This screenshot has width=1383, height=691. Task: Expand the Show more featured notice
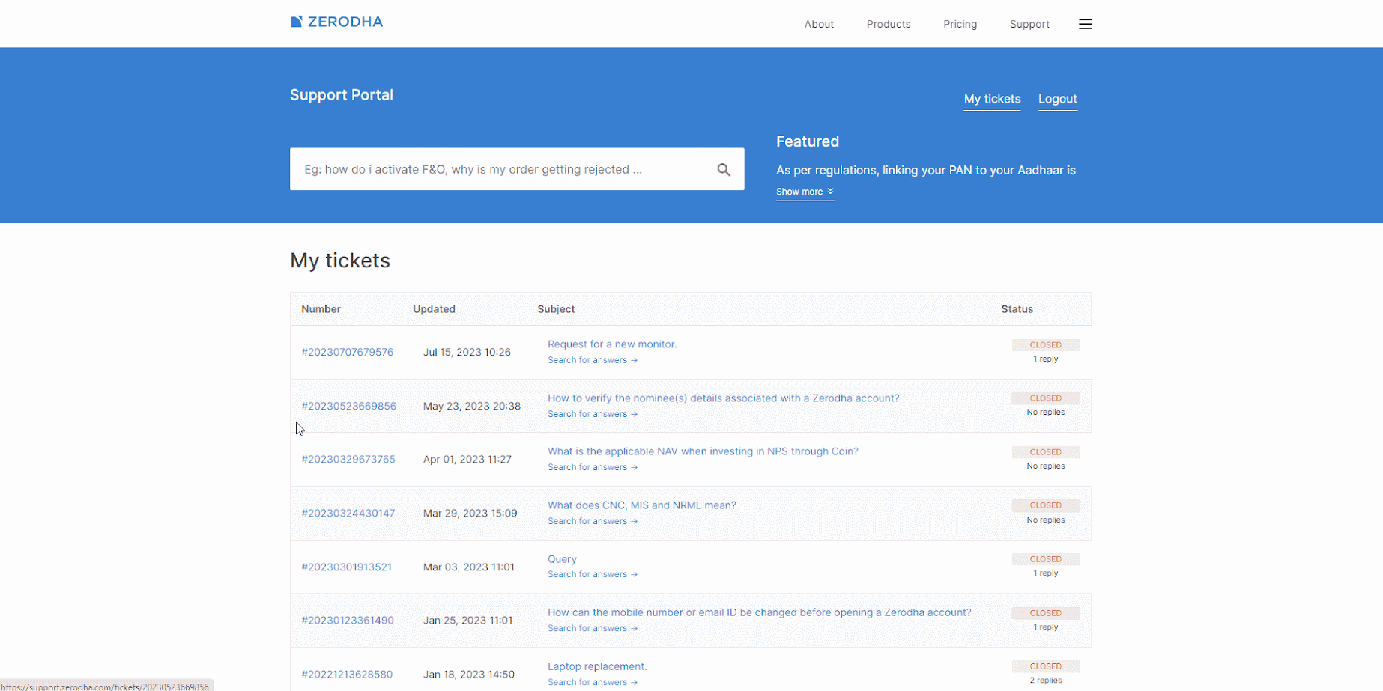(805, 192)
